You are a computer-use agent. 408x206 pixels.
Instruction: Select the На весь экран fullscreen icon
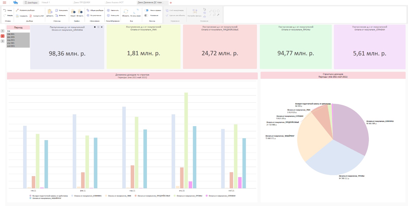[x=136, y=11]
